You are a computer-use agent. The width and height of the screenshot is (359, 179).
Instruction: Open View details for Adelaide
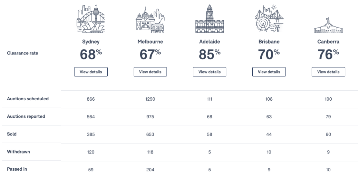[209, 72]
